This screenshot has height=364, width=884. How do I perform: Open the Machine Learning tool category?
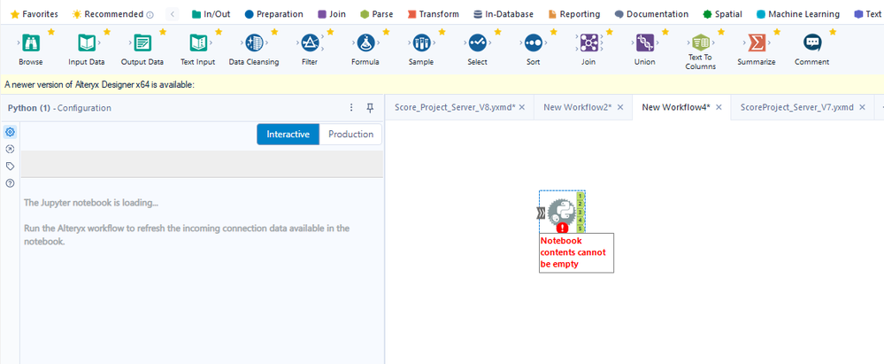click(x=798, y=14)
